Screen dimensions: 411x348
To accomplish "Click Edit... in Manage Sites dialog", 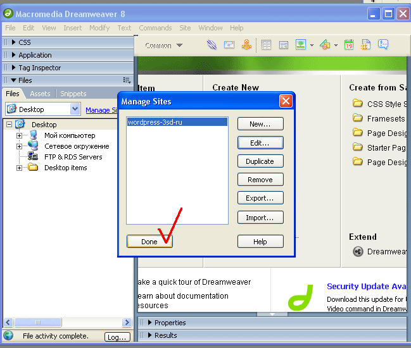I will 260,143.
